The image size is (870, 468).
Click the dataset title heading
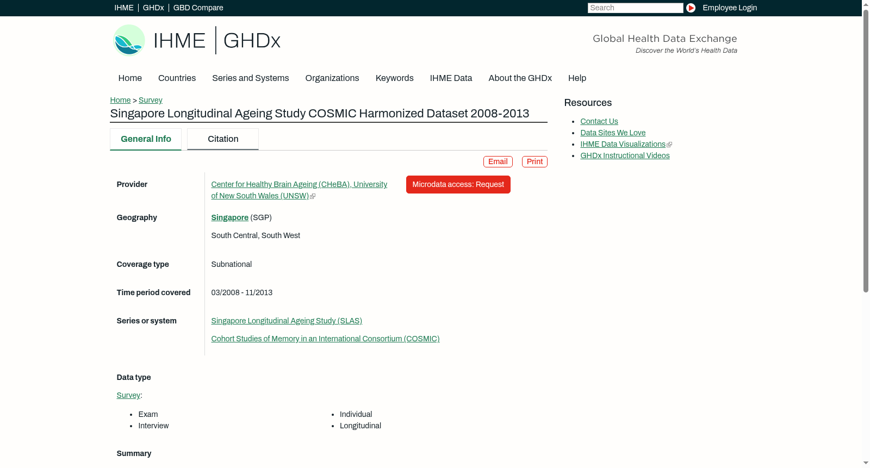click(x=320, y=114)
